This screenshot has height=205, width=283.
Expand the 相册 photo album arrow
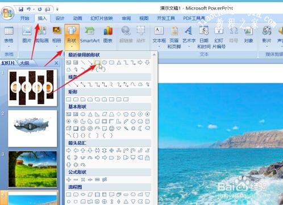coord(57,46)
